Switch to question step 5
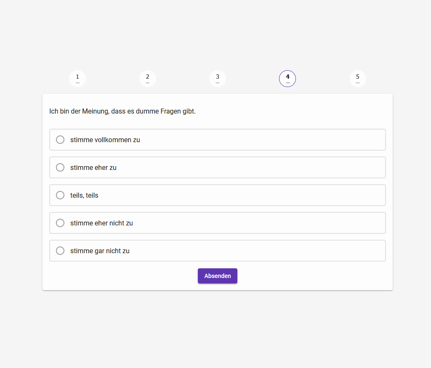This screenshot has width=431, height=368. click(358, 78)
